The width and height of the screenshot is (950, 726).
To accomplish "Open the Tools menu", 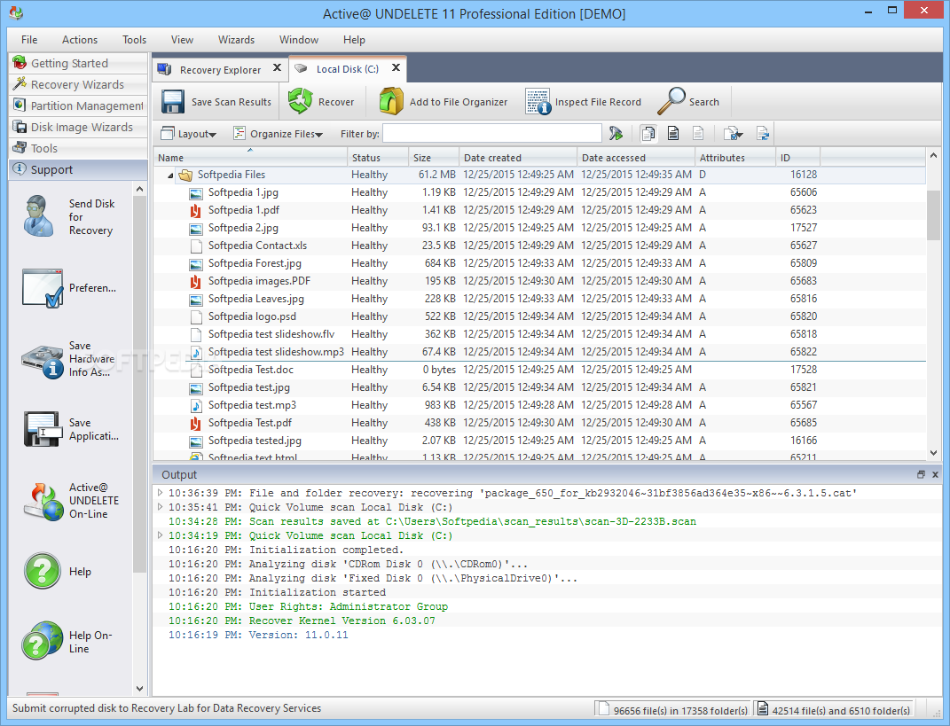I will 134,39.
